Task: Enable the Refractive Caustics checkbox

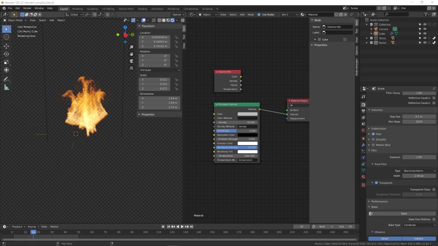Action: coord(434,103)
